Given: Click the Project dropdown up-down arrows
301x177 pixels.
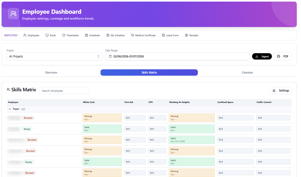Looking at the screenshot, I should click(x=99, y=56).
